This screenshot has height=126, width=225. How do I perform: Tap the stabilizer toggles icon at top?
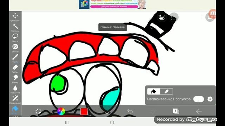click(x=162, y=17)
